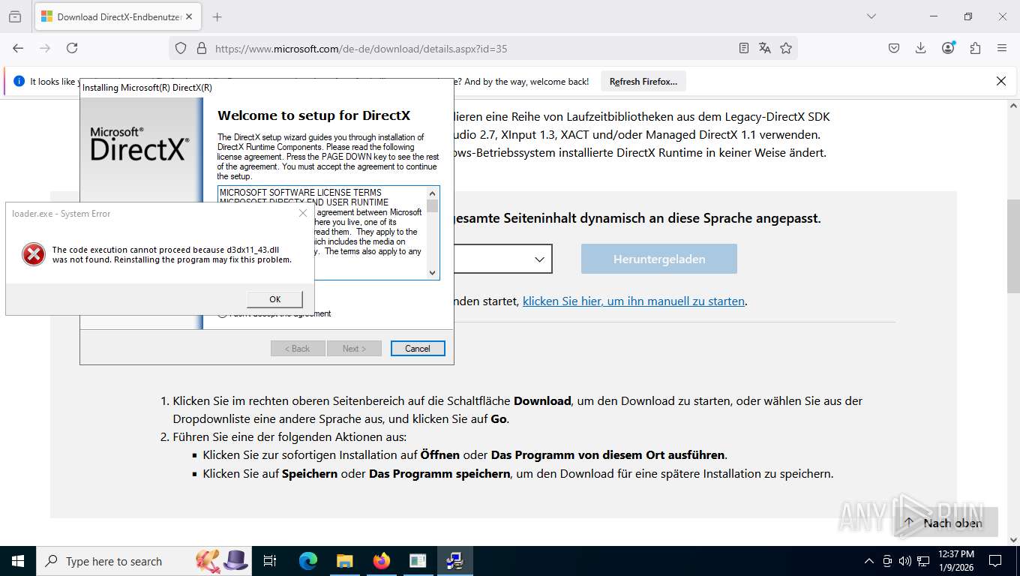
Task: Open the language dropdown on the download page
Action: click(502, 259)
